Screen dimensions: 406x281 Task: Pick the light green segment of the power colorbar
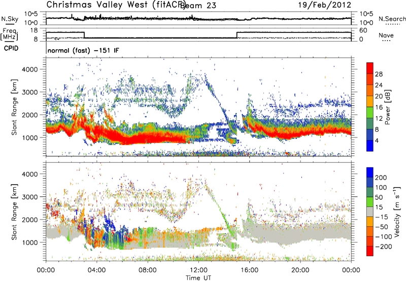370,112
